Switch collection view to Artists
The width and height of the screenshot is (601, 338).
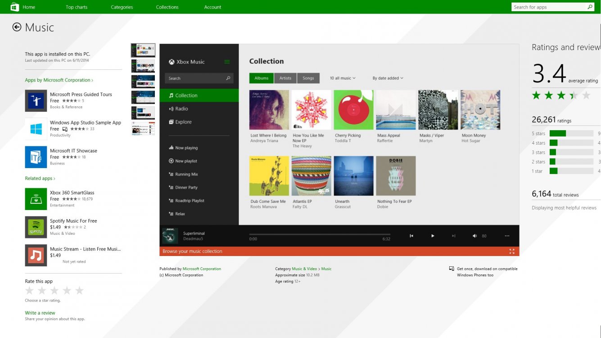(x=285, y=78)
